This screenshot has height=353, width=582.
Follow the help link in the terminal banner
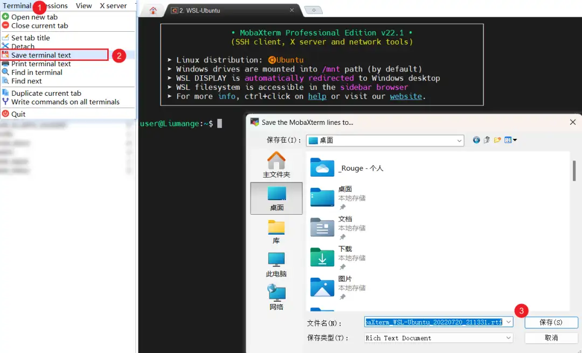click(317, 96)
